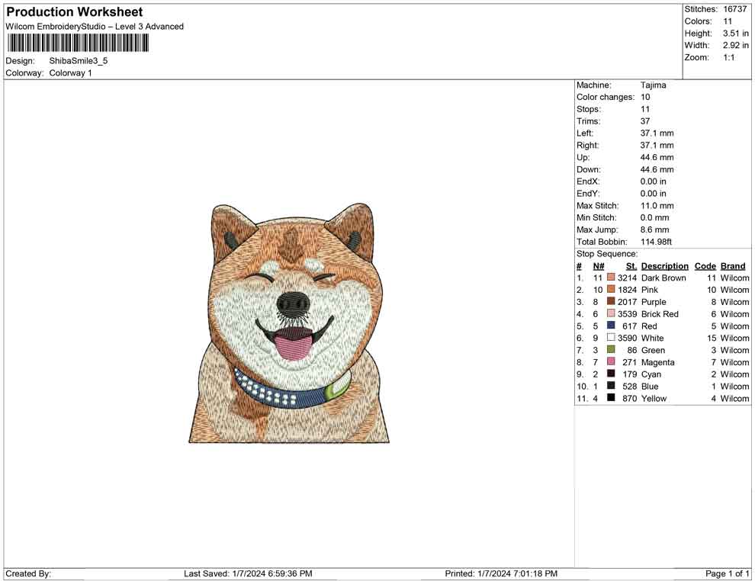Image resolution: width=755 pixels, height=581 pixels.
Task: Click the Description column header
Action: click(664, 266)
